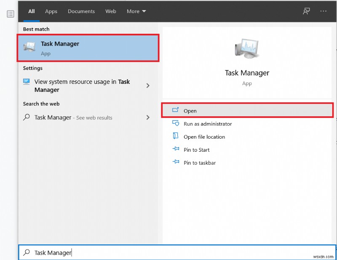
Task: Click the Open file location icon
Action: [x=176, y=137]
